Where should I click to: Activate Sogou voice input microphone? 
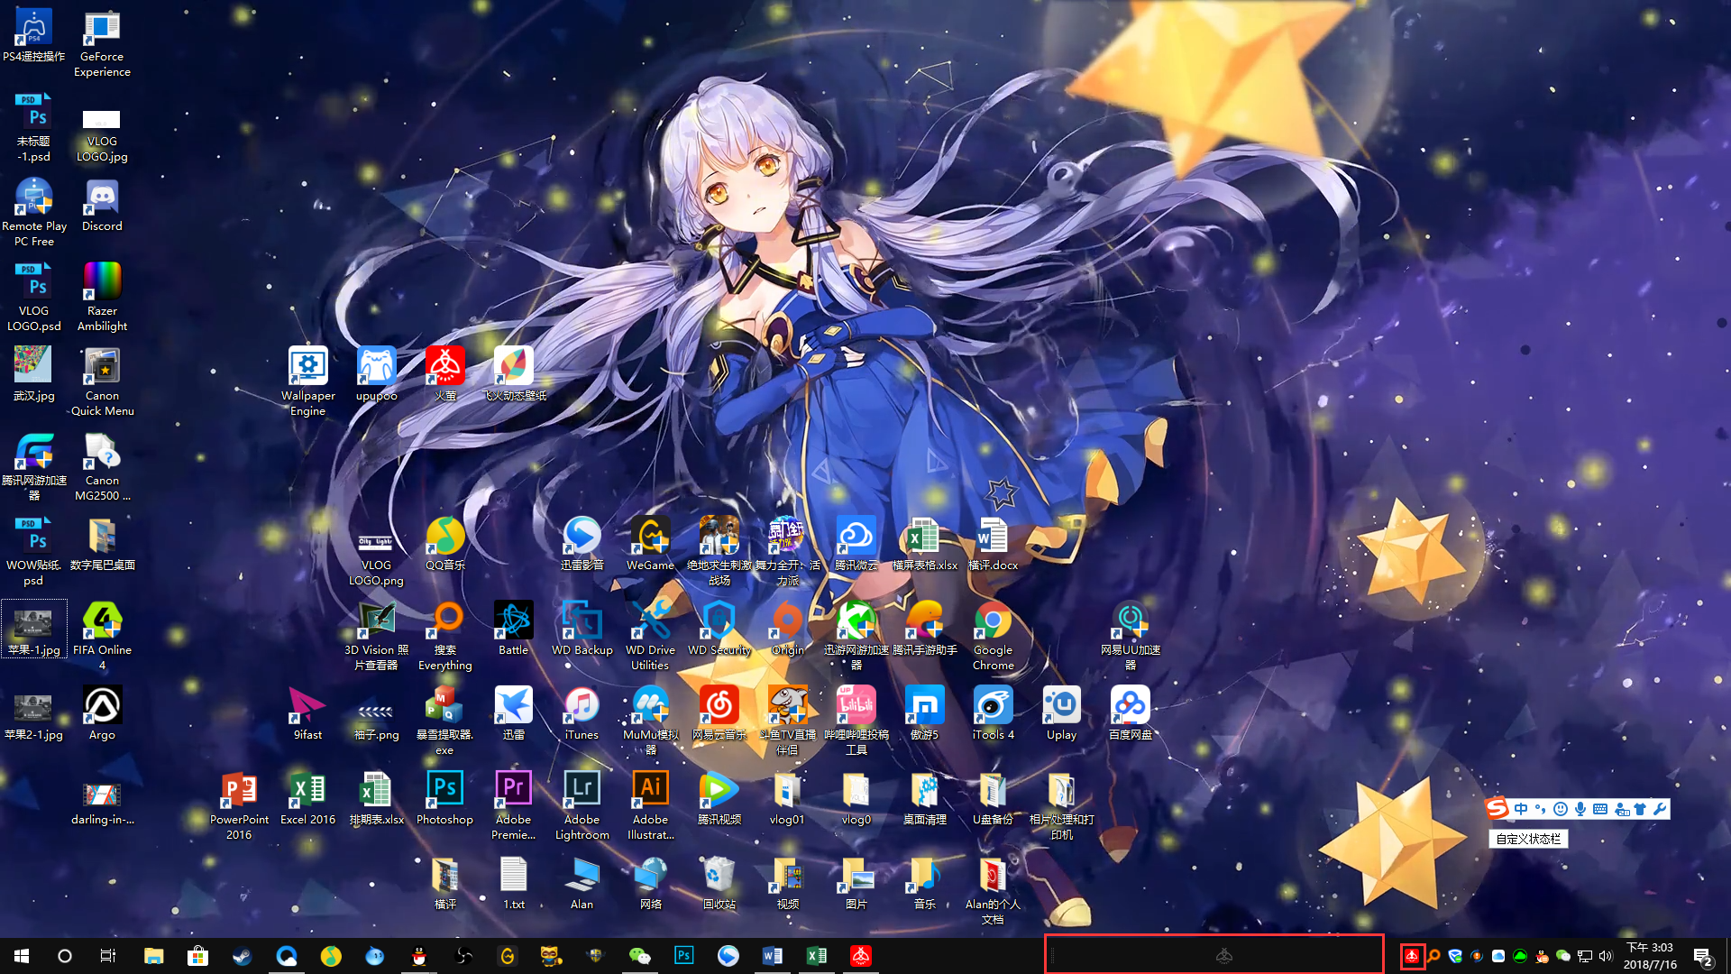[x=1580, y=809]
